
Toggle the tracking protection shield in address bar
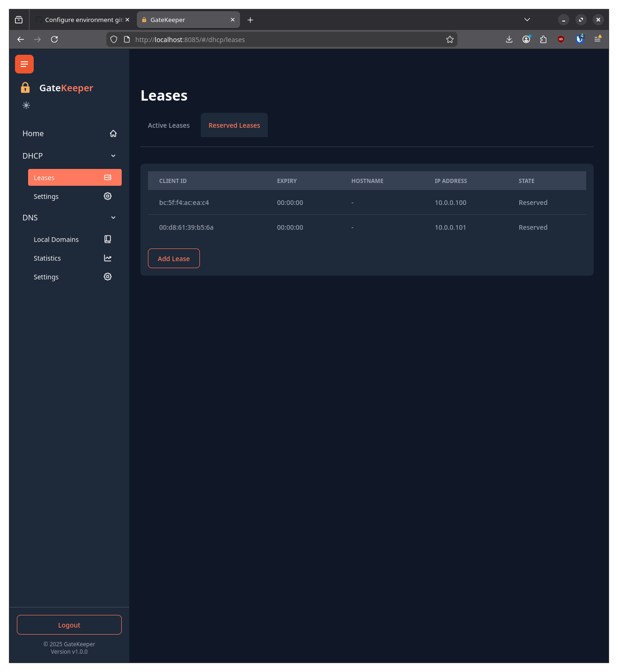(114, 39)
